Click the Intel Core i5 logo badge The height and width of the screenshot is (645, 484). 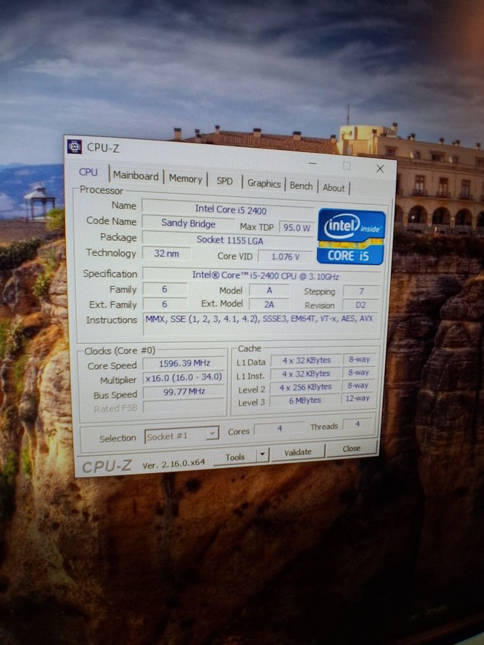pos(351,236)
